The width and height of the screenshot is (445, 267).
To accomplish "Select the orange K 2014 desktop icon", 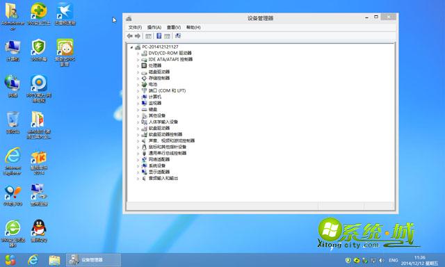I will click(x=39, y=156).
